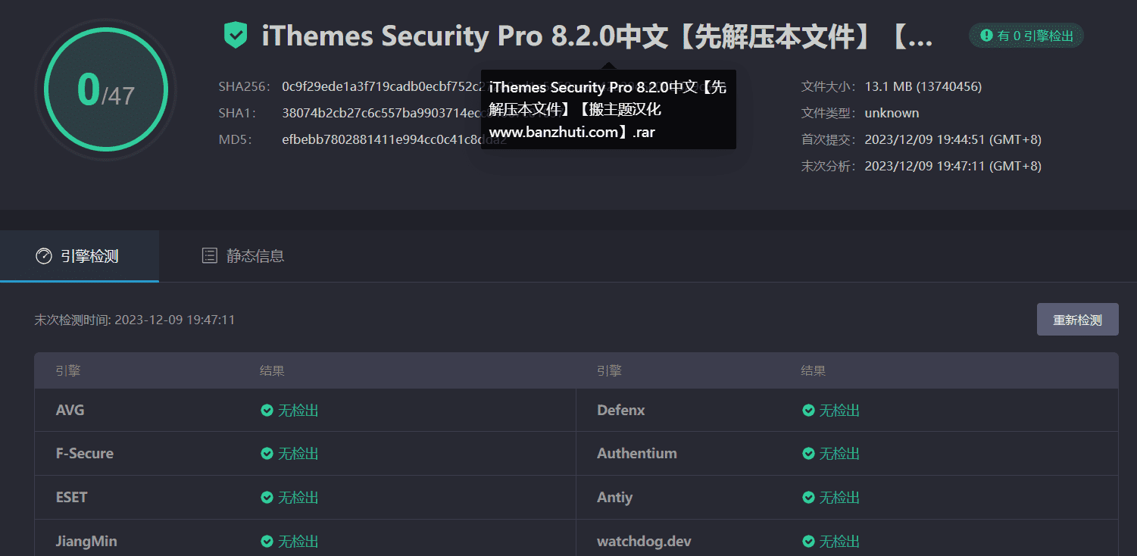Click the Antiy result check icon
Viewport: 1137px width, 556px height.
point(808,498)
